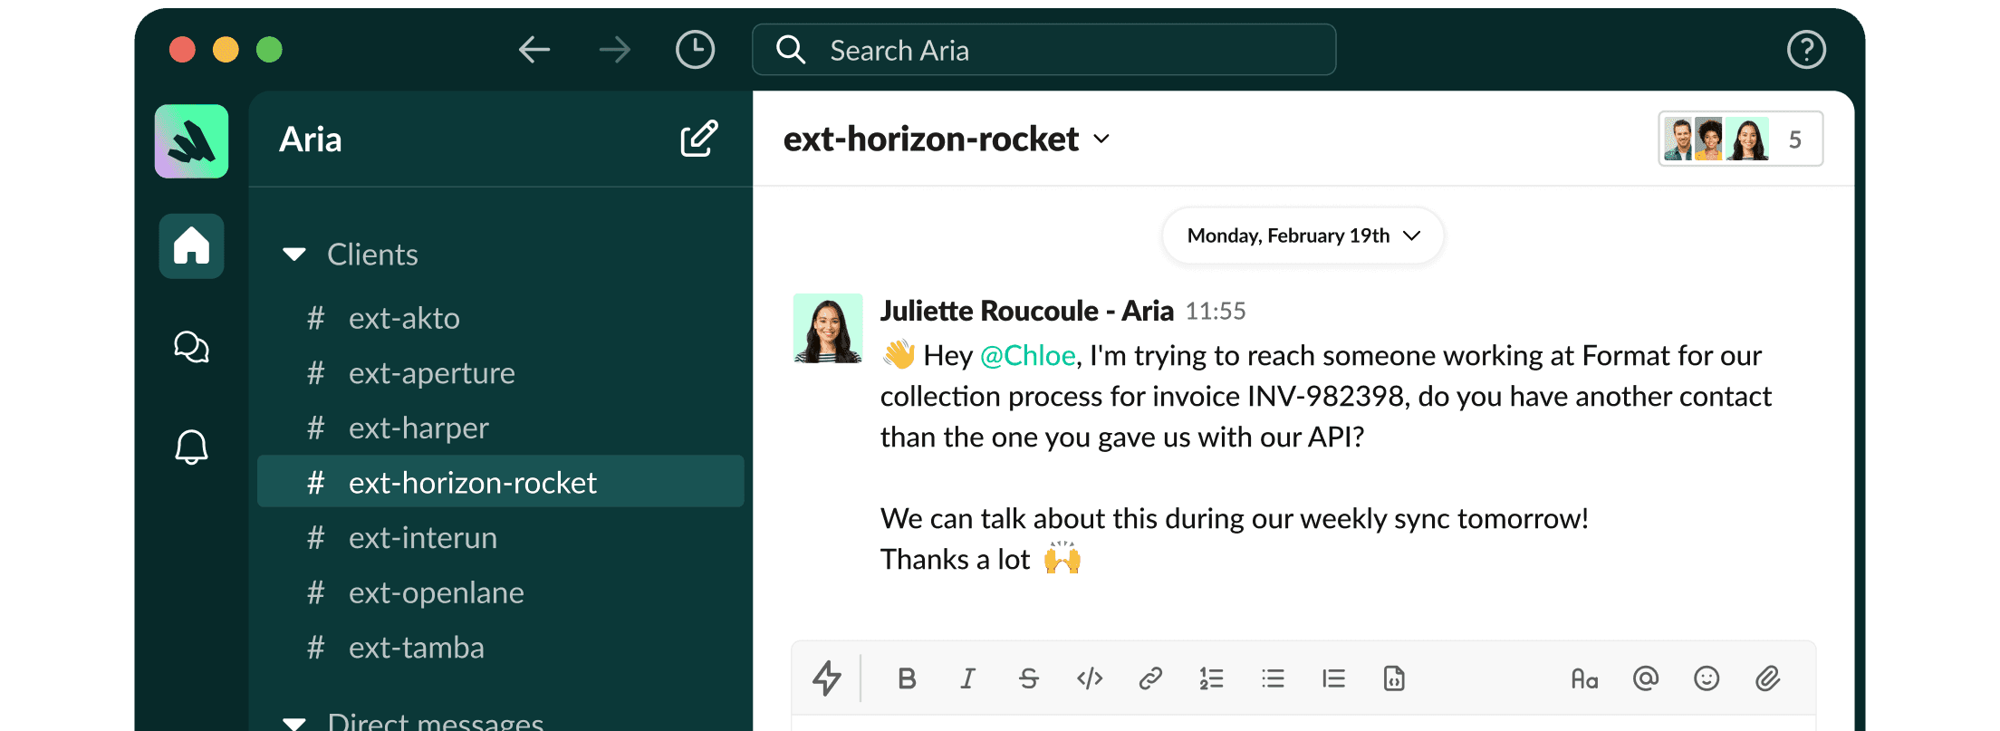Mention someone using the @ icon
Image resolution: width=2000 pixels, height=731 pixels.
[x=1646, y=678]
